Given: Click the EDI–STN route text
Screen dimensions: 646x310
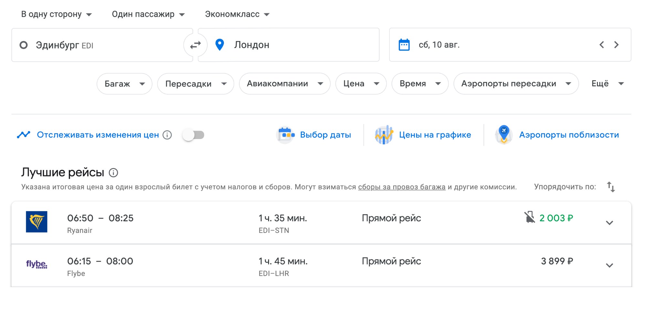Looking at the screenshot, I should pyautogui.click(x=274, y=230).
